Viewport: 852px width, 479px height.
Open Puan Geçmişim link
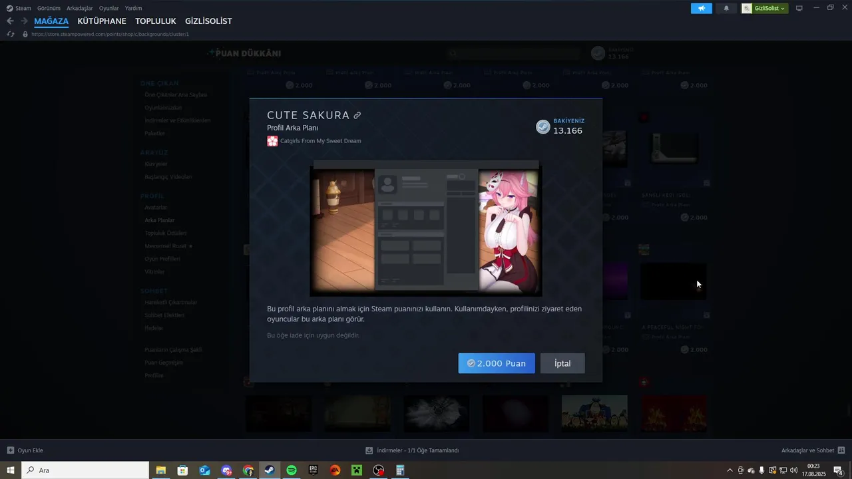(x=164, y=363)
